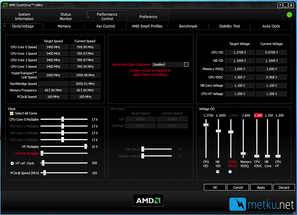Click the Discard button

(284, 187)
